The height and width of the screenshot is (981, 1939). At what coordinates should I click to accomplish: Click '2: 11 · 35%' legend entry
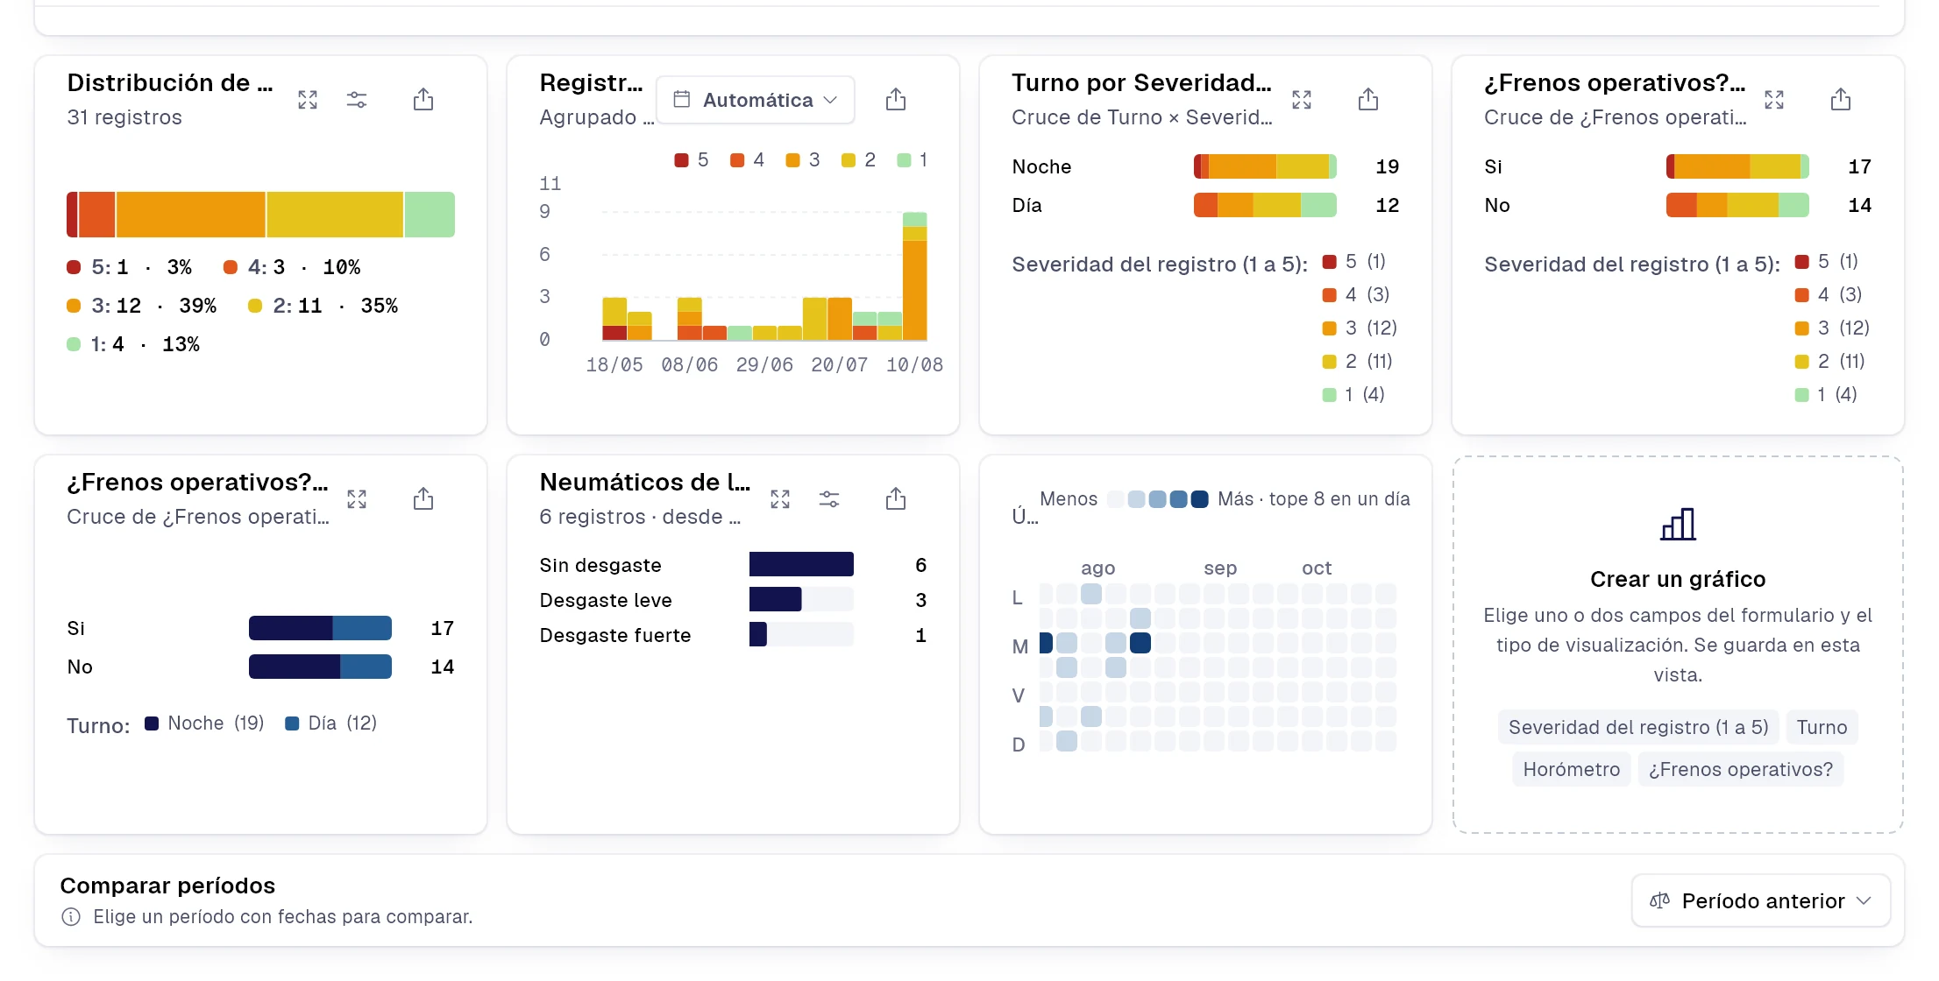pyautogui.click(x=323, y=306)
